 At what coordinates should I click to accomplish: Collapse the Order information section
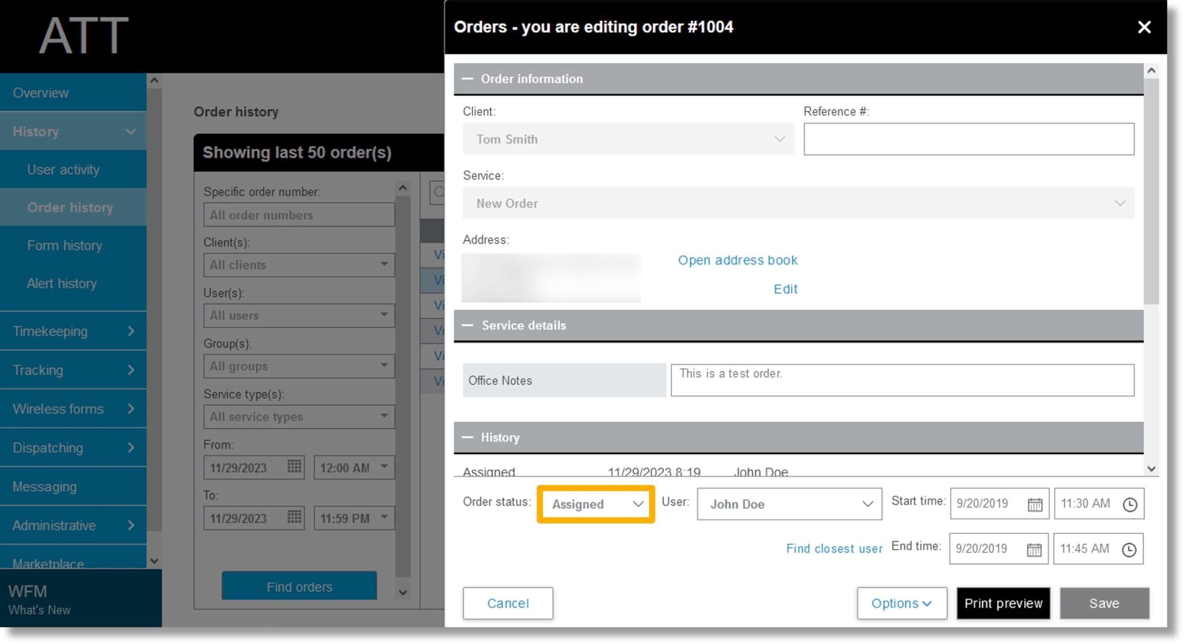(470, 79)
